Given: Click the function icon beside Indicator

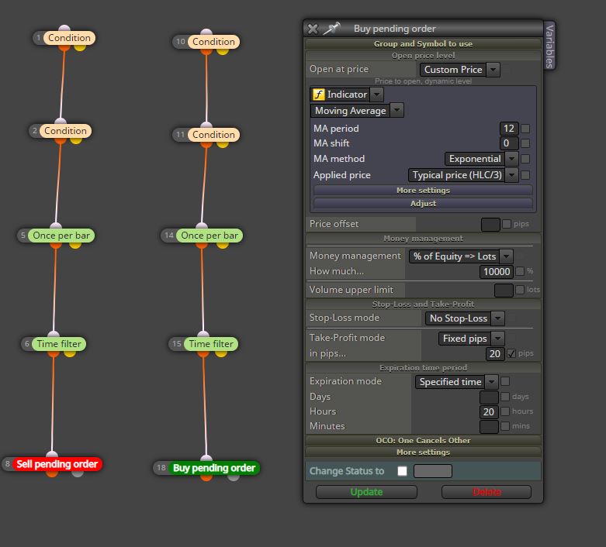Looking at the screenshot, I should click(318, 95).
